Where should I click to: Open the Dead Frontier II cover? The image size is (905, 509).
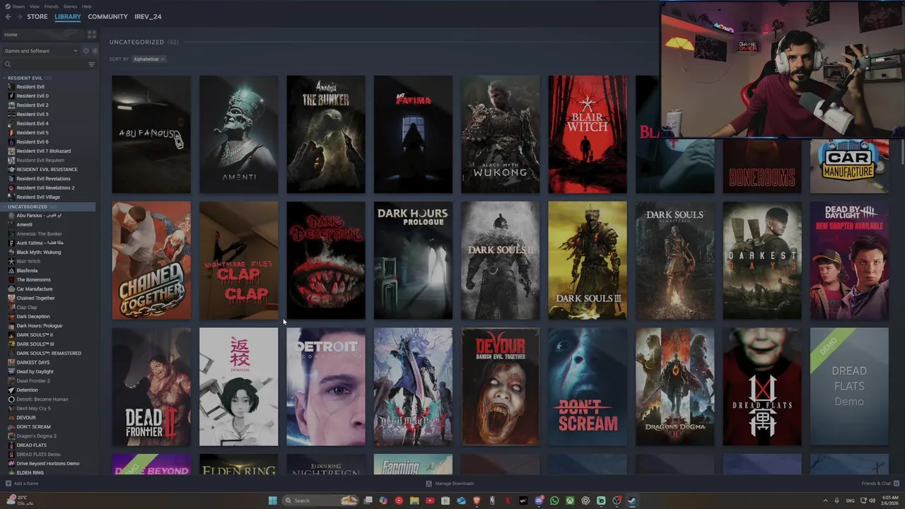(x=151, y=387)
